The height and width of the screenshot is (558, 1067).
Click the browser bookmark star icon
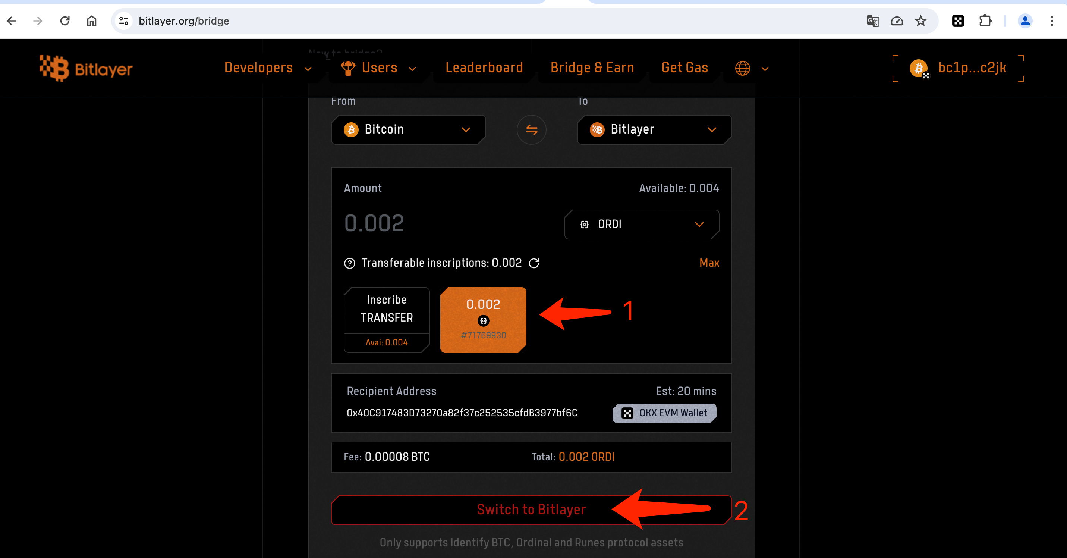point(920,21)
